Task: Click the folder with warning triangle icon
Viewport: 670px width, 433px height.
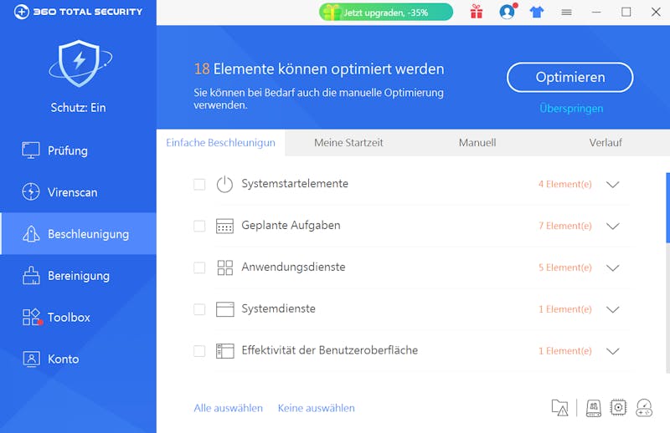Action: point(559,408)
